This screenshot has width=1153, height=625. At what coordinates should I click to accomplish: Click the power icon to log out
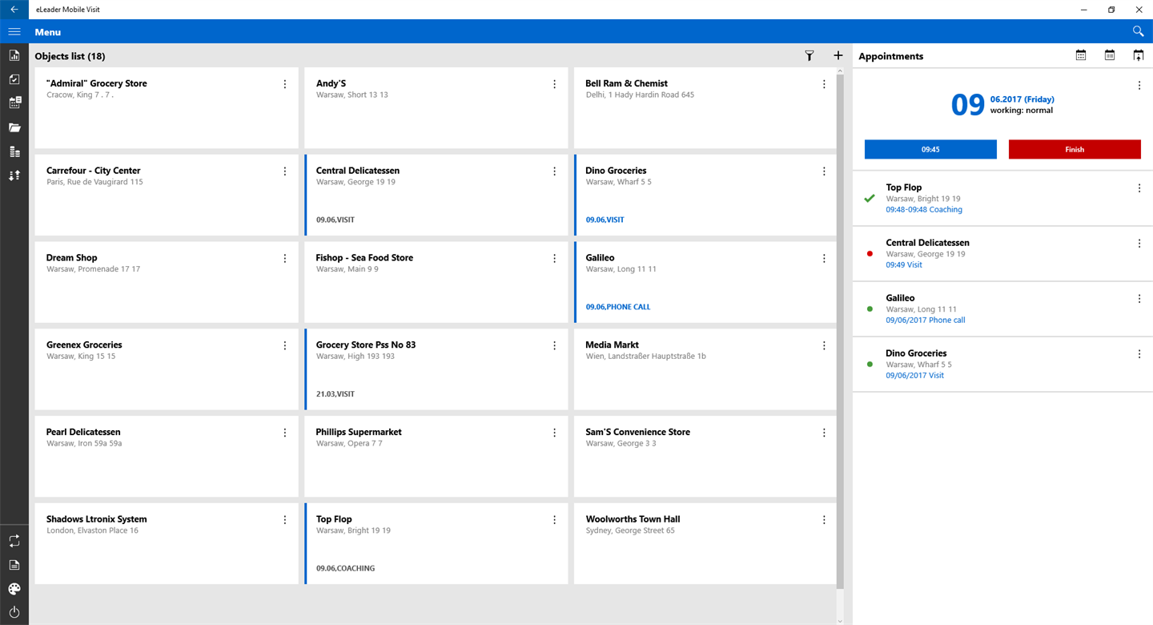pyautogui.click(x=14, y=612)
